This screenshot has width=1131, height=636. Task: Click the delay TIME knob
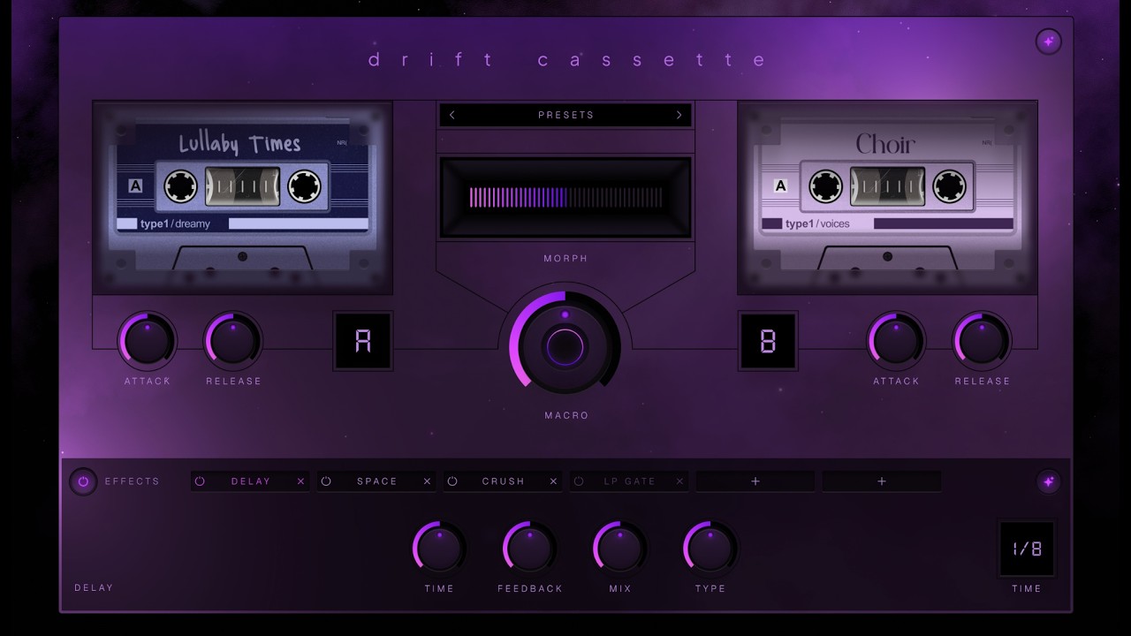[439, 549]
